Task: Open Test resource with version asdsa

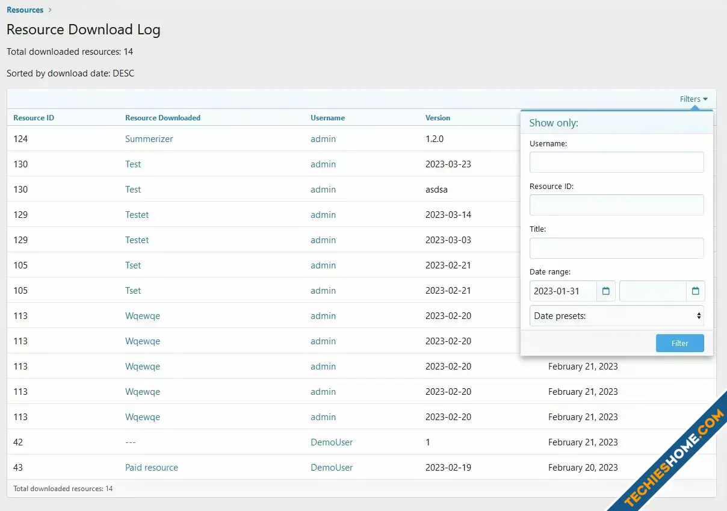Action: 133,190
